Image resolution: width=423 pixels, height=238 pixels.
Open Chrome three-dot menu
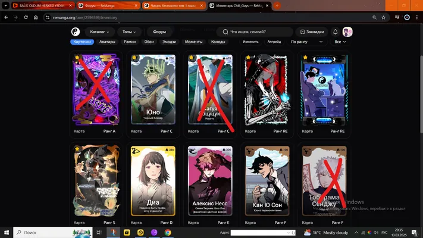(417, 17)
